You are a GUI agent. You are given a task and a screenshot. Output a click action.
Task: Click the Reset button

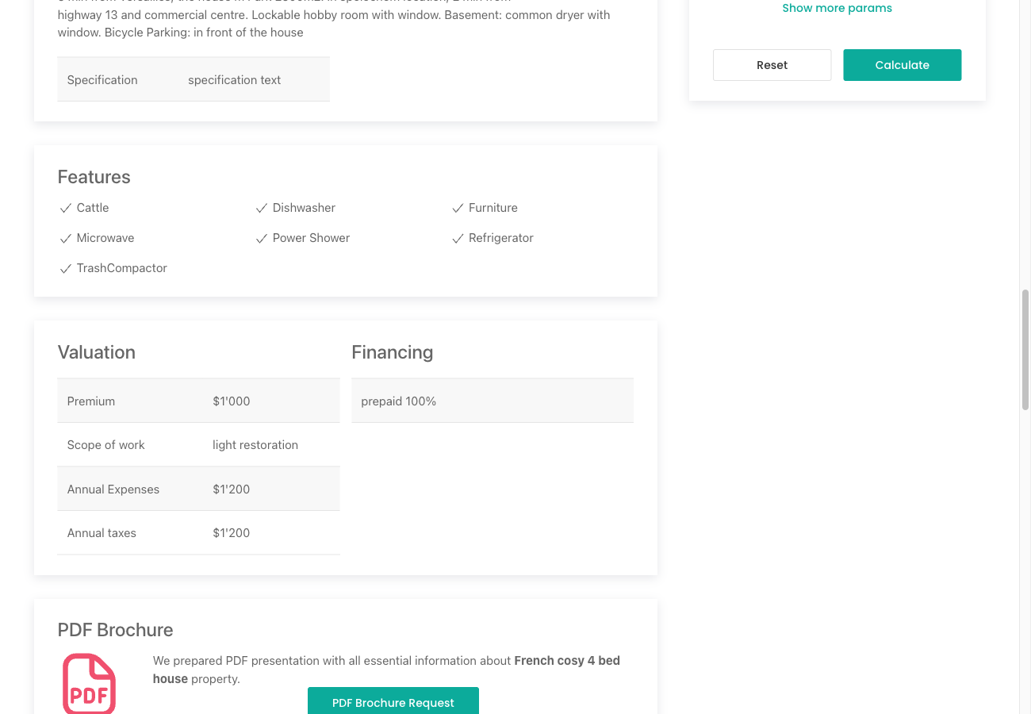(771, 64)
